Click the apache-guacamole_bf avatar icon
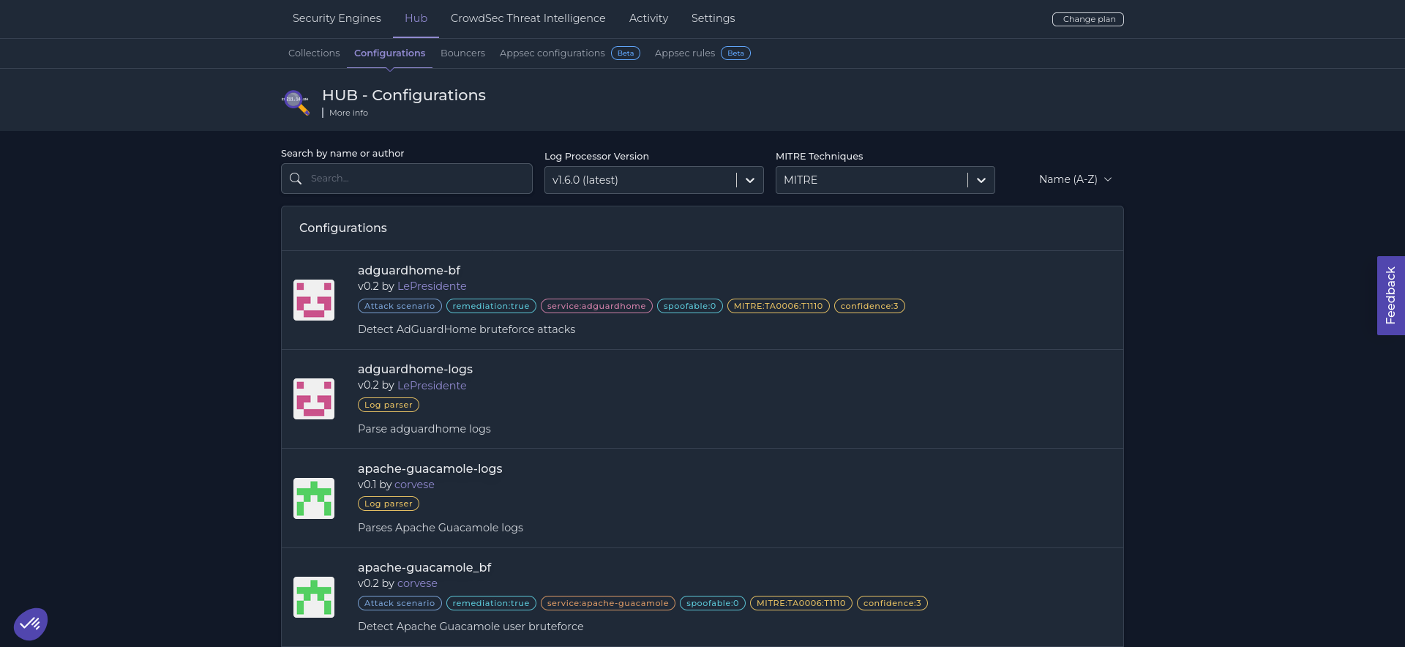Screen dimensions: 1405x647 (x=314, y=597)
